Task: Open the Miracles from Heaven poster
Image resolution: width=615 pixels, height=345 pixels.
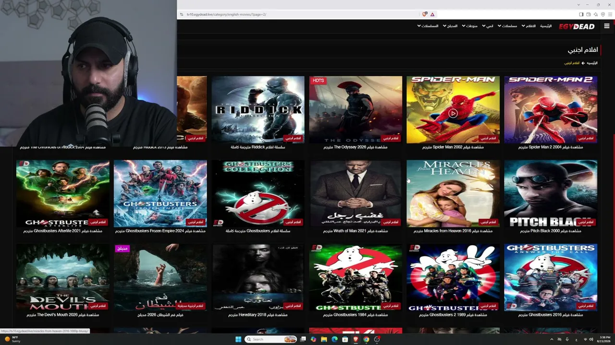Action: point(453,194)
